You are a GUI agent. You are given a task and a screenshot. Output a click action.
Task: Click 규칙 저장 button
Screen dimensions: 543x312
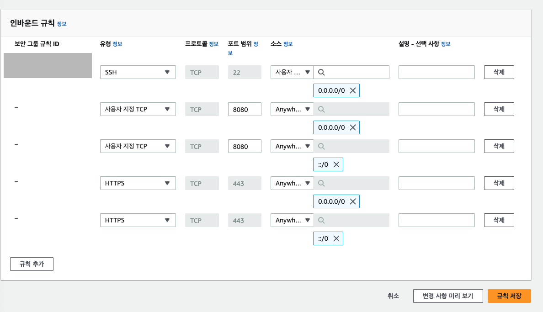[x=509, y=296]
